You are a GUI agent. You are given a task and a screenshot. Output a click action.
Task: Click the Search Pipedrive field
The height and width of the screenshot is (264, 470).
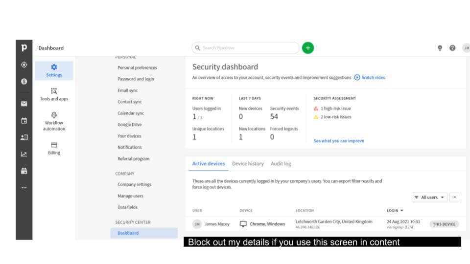[x=245, y=48]
